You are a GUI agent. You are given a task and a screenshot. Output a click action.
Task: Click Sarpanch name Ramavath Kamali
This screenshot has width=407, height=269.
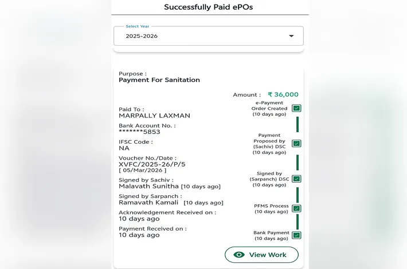148,202
